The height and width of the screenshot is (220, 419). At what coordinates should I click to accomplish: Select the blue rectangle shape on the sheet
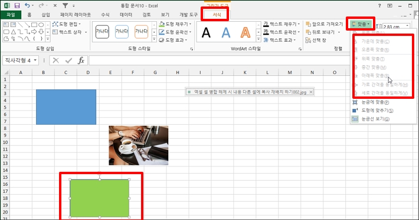point(66,107)
